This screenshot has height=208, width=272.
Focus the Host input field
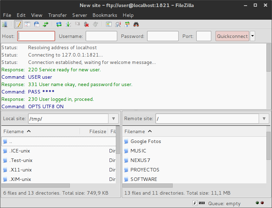click(x=36, y=36)
